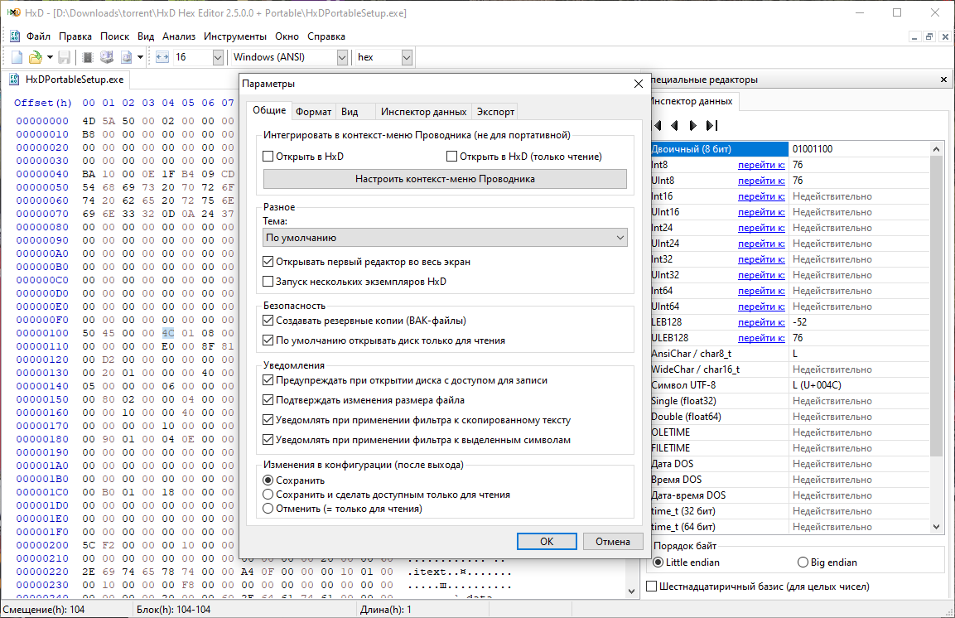Close the special editors panel

943,80
